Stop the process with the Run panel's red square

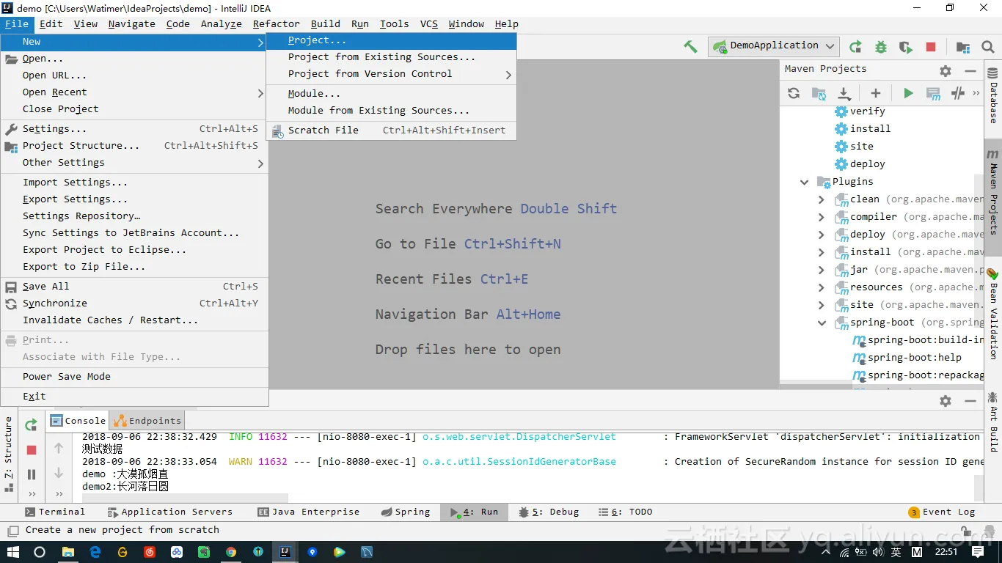pyautogui.click(x=31, y=449)
